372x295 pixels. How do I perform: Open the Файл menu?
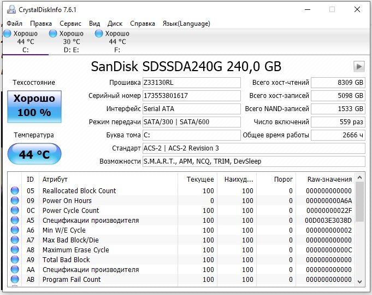coord(14,24)
